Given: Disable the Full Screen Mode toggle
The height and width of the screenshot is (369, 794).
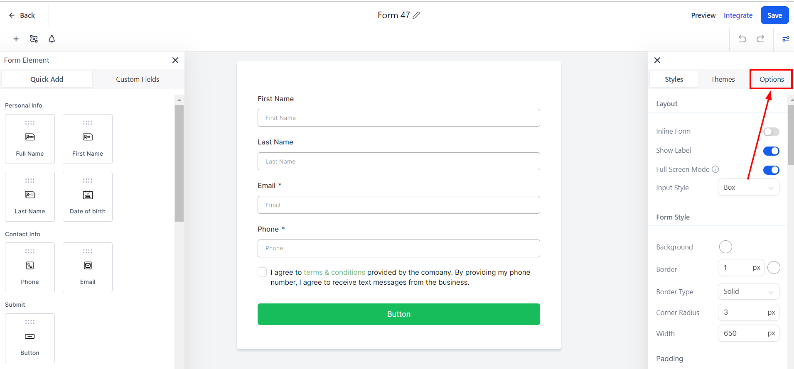Looking at the screenshot, I should pos(771,170).
